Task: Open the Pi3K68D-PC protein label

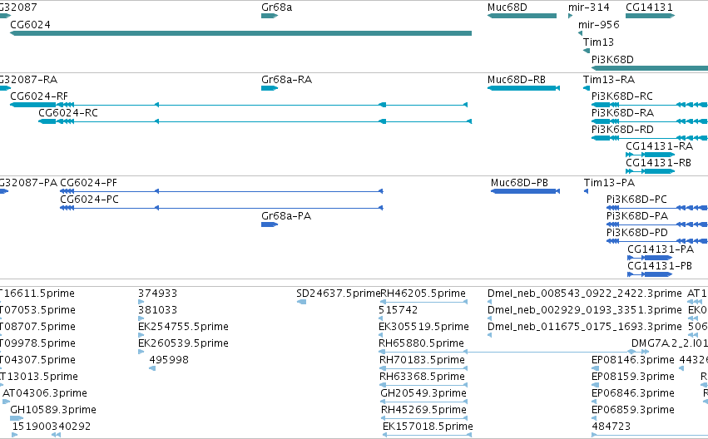Action: [636, 200]
